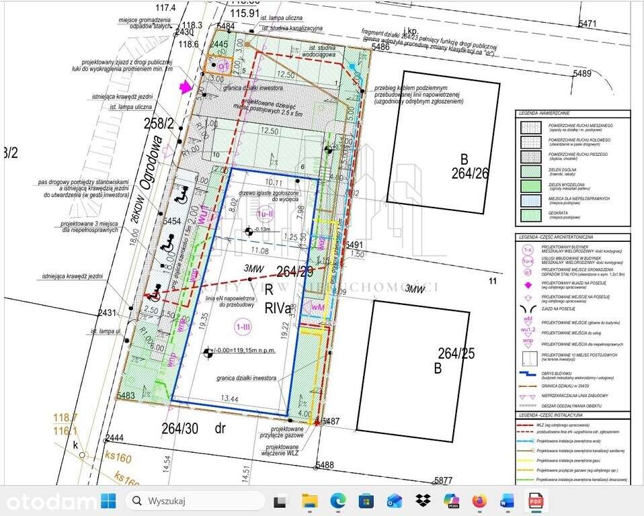Viewport: 644px width, 516px height.
Task: Click parcel label 258/2
Action: pos(159,123)
